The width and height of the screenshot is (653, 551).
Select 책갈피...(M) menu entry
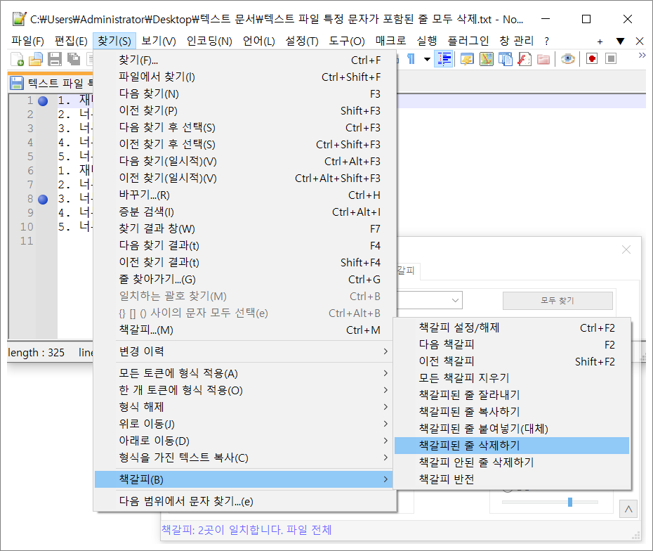click(245, 330)
